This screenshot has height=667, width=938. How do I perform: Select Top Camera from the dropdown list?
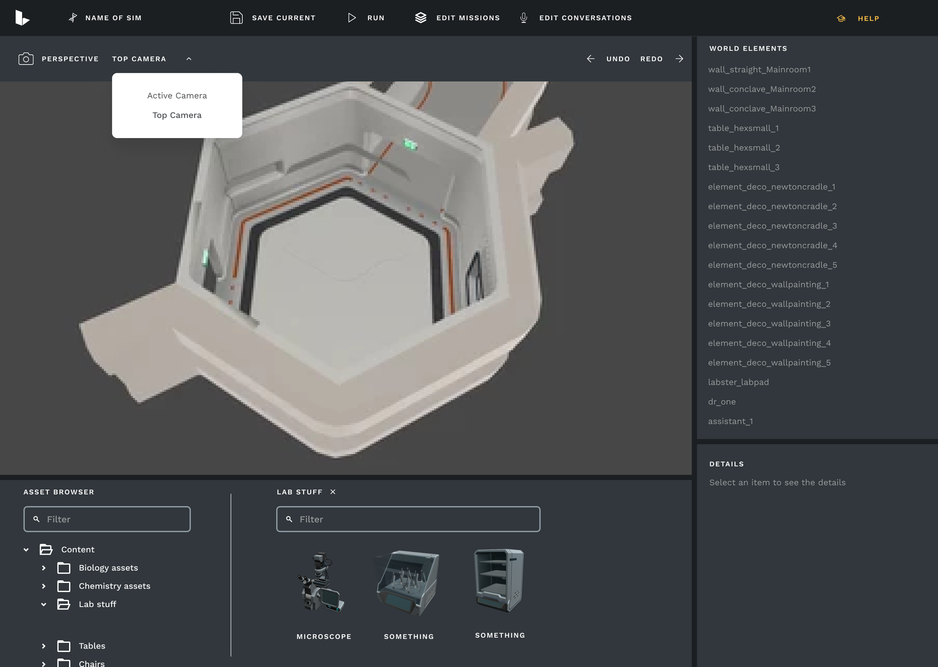[177, 116]
